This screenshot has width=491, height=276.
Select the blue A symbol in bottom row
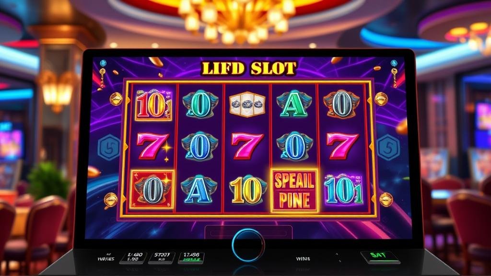pos(199,189)
